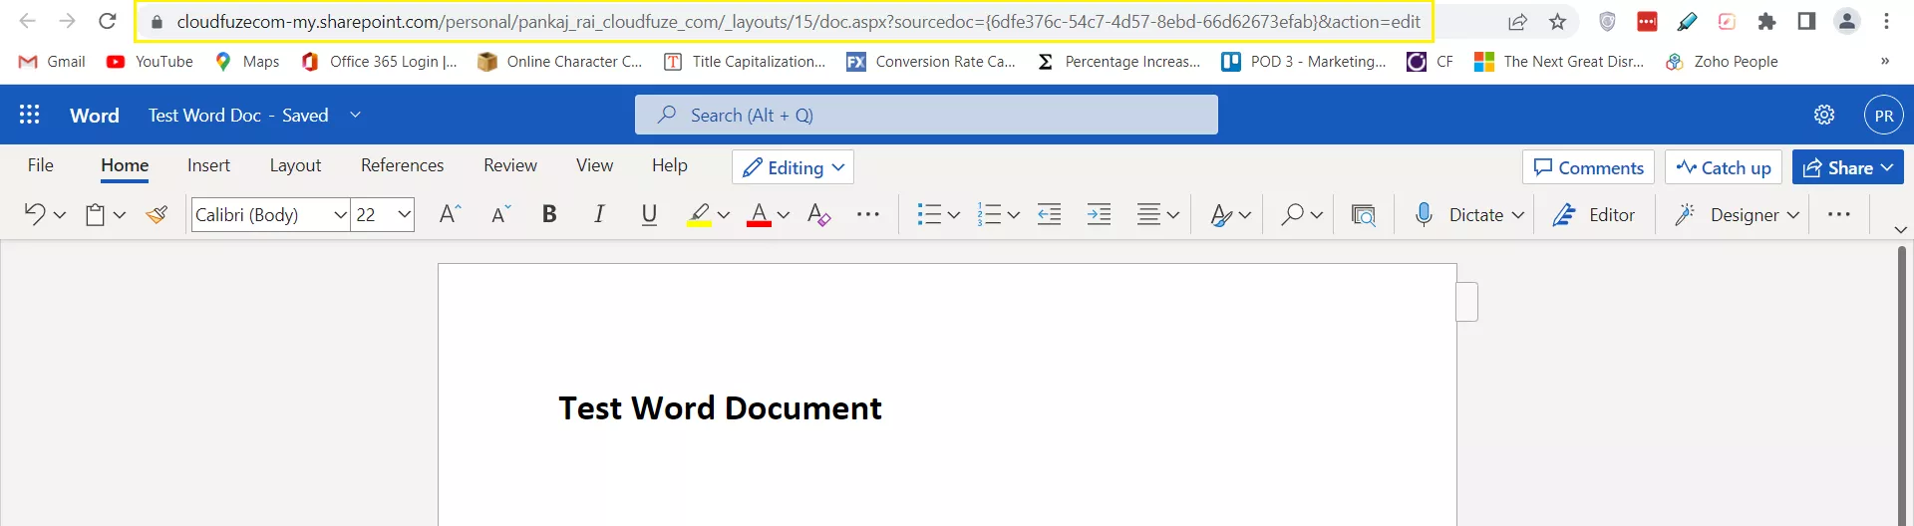Apply the yellow text highlight color

699,214
